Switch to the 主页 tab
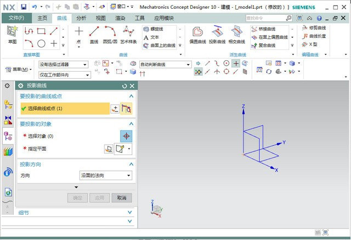 42,18
